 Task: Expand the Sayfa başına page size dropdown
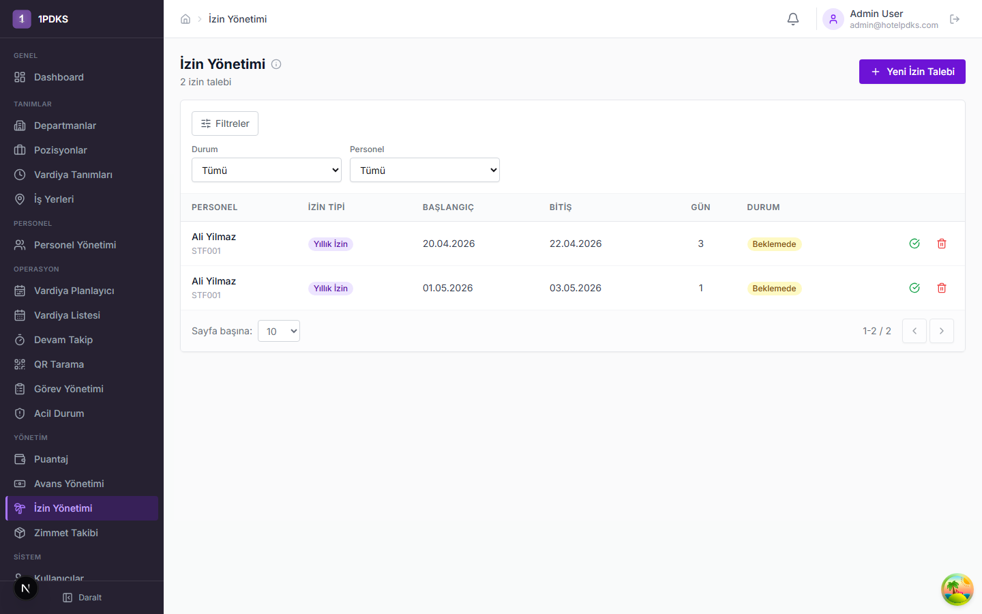point(279,332)
